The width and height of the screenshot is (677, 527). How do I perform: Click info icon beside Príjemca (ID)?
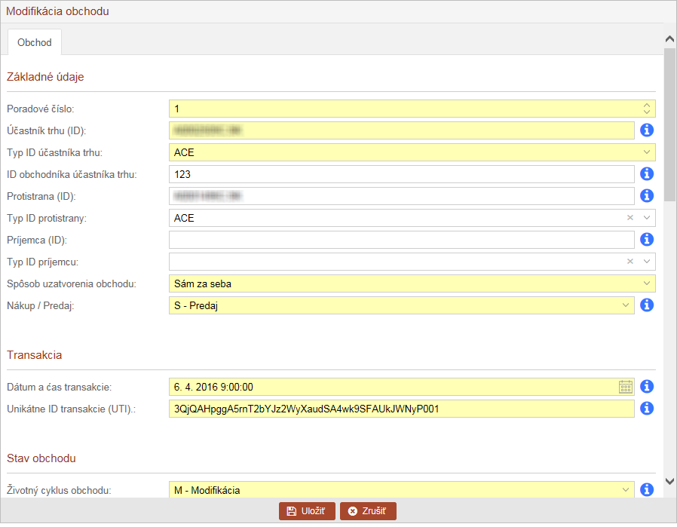646,240
